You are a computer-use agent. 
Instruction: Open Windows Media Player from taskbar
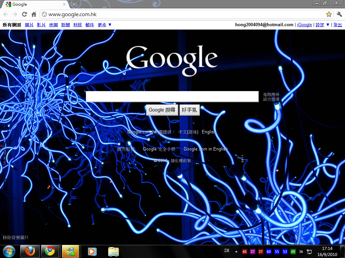pyautogui.click(x=92, y=251)
